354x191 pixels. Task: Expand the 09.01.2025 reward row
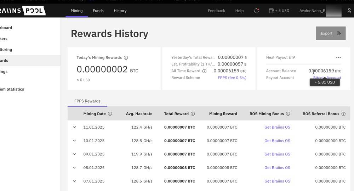(74, 154)
